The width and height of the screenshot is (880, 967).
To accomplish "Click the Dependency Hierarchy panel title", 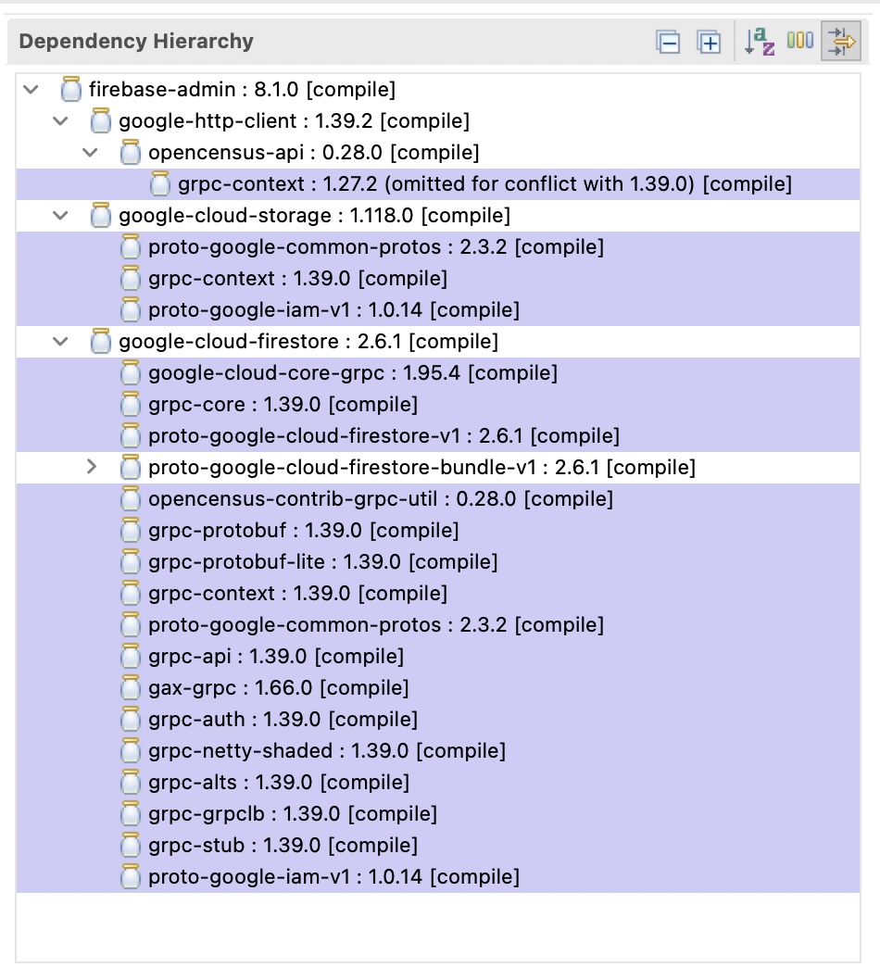I will tap(136, 41).
